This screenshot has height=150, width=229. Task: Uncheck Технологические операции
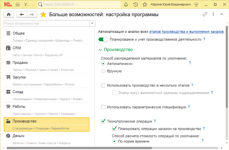(x=103, y=121)
